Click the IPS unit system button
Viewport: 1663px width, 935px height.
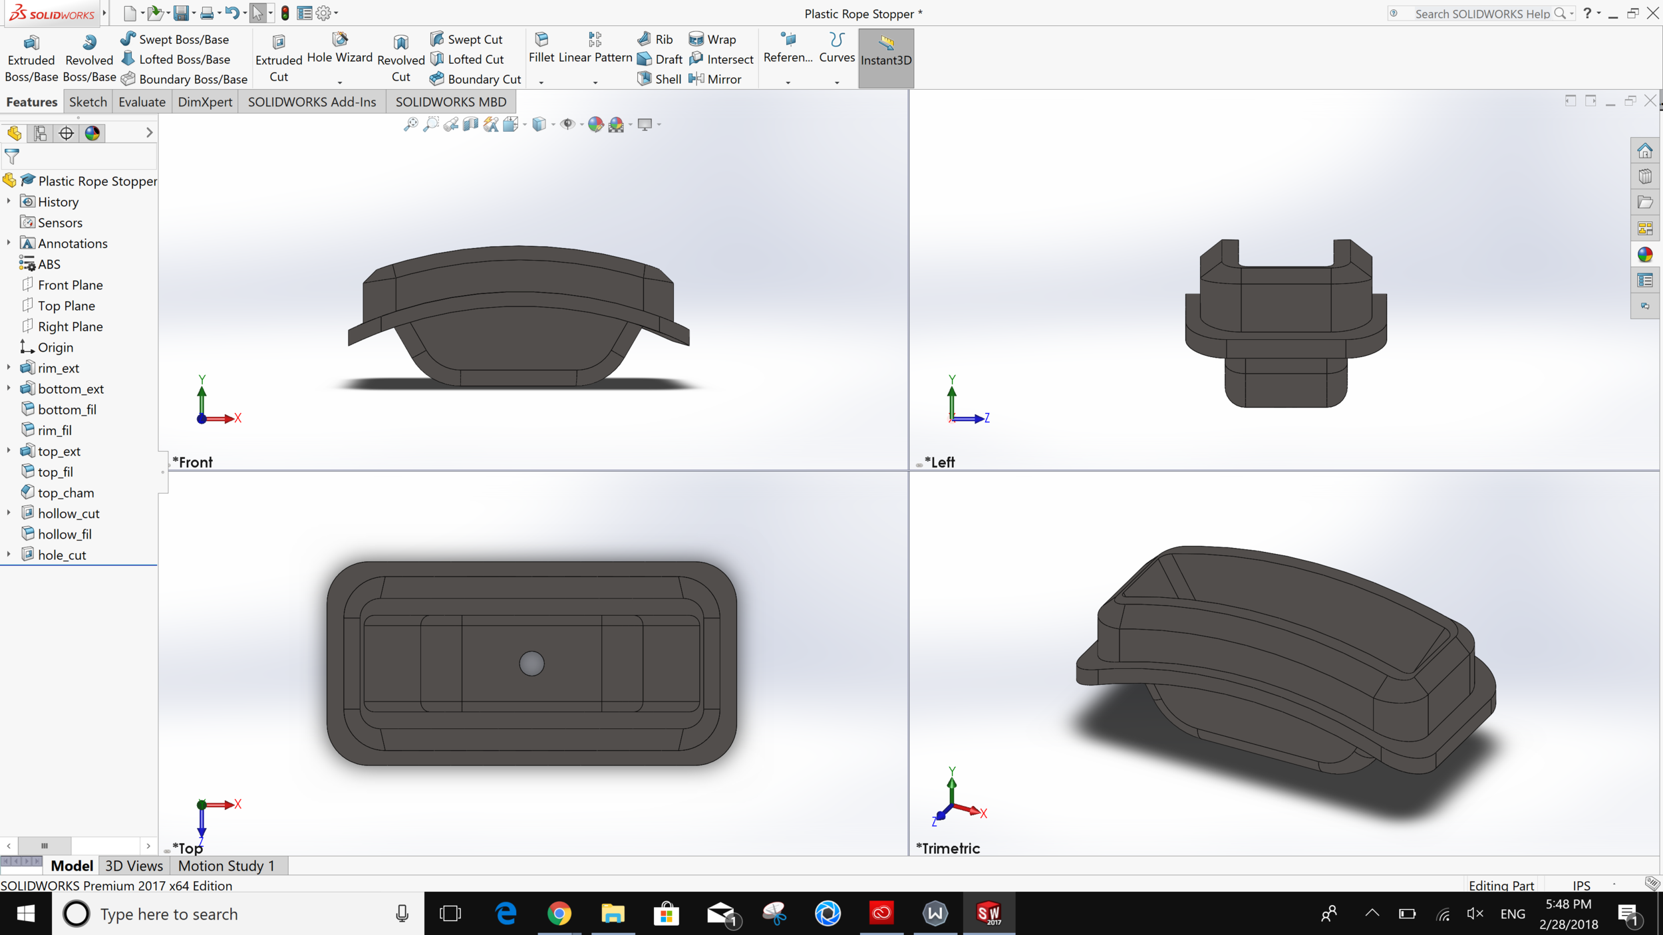click(x=1581, y=885)
